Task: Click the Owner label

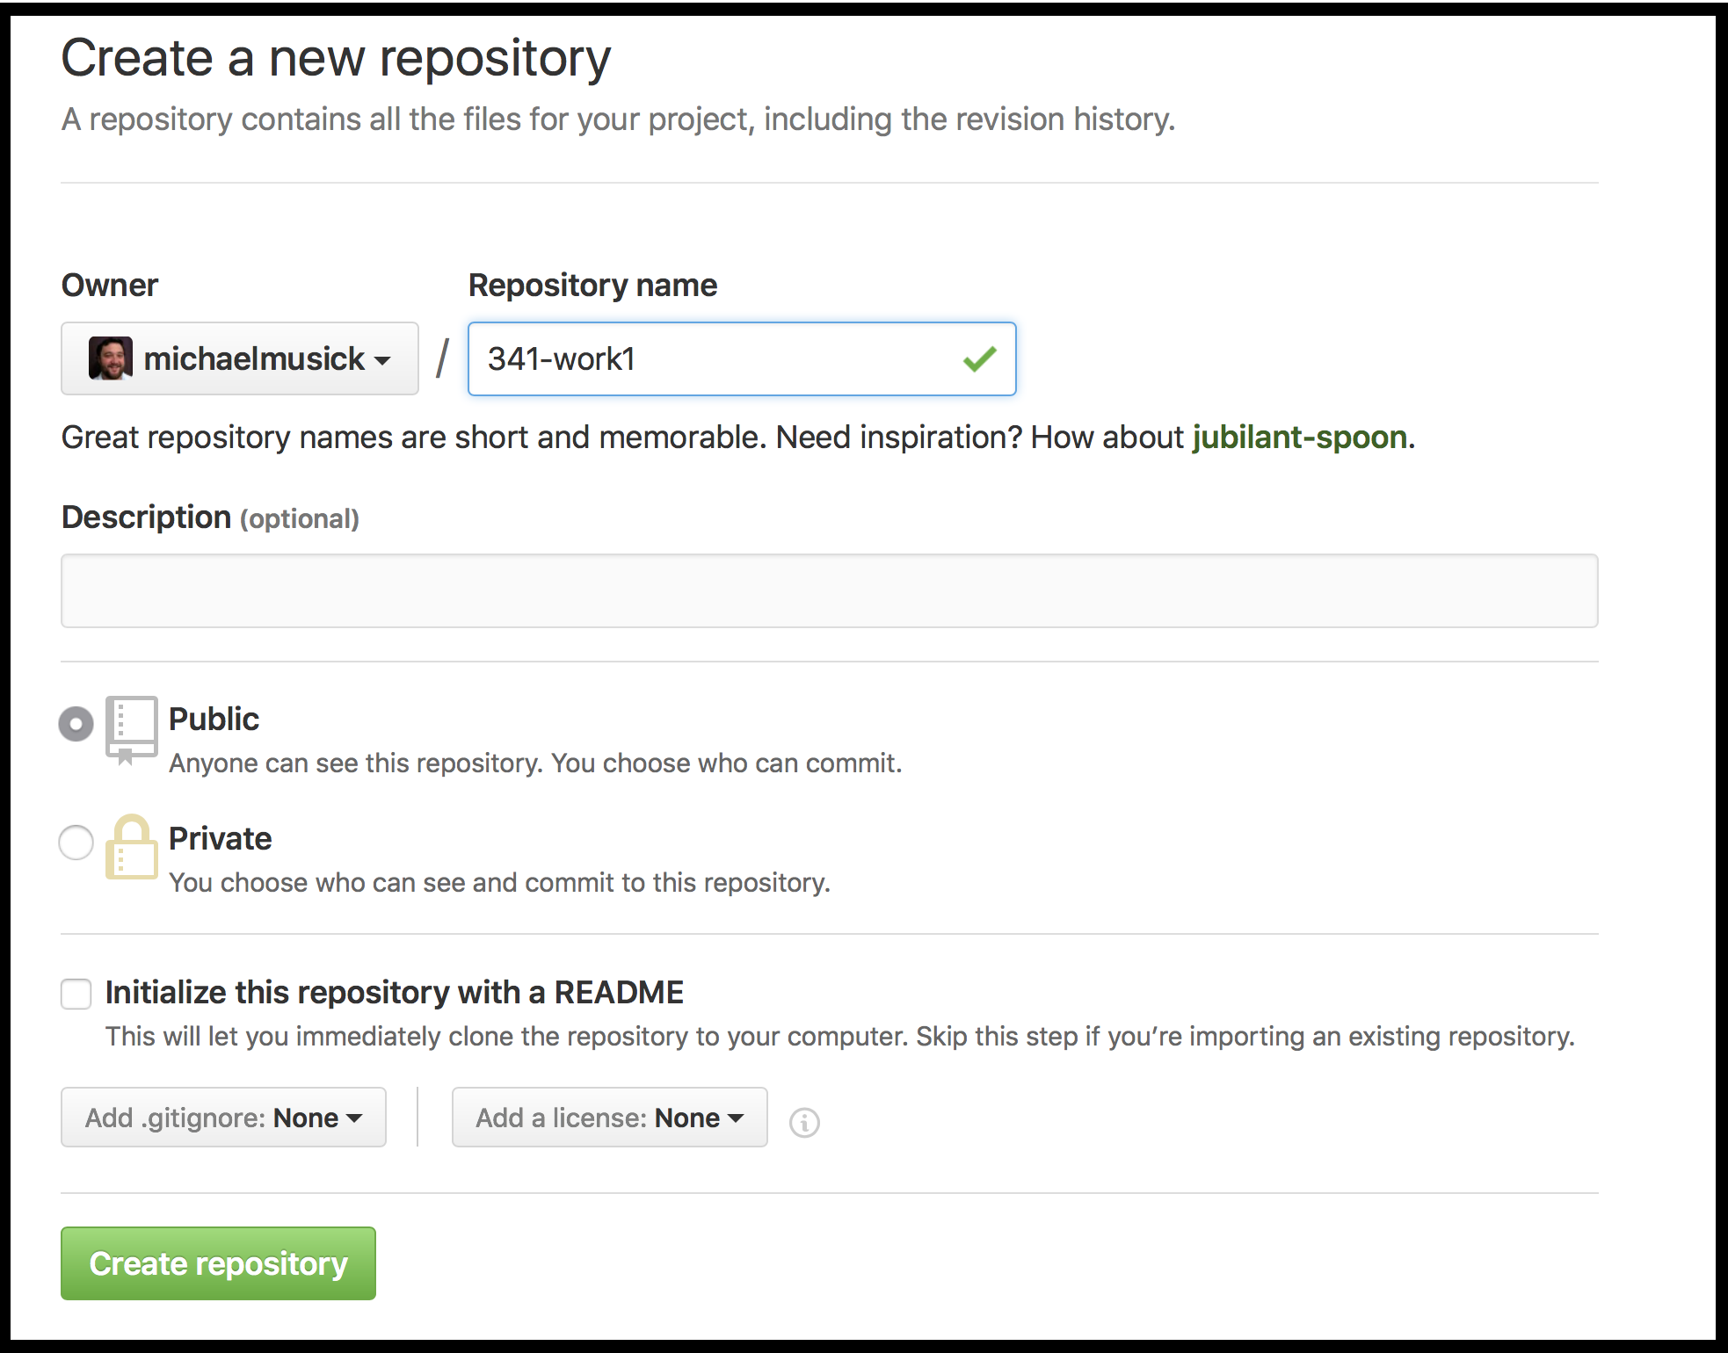Action: pyautogui.click(x=110, y=286)
